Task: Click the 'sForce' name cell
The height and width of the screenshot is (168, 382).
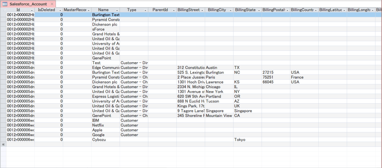Action: click(x=106, y=29)
